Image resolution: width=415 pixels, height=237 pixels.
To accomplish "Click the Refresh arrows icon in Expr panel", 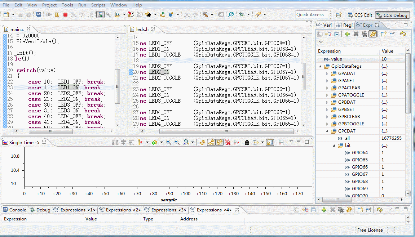I will pyautogui.click(x=403, y=34).
